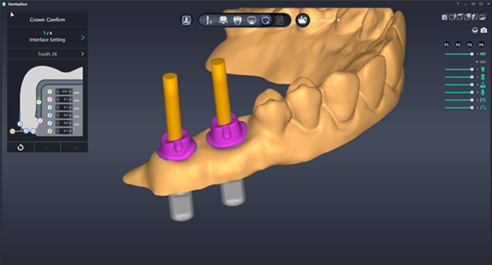Take a screenshot with the camera icon
This screenshot has width=492, height=265.
click(x=484, y=31)
